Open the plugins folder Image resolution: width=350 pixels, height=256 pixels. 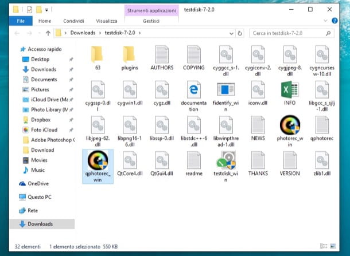point(130,58)
